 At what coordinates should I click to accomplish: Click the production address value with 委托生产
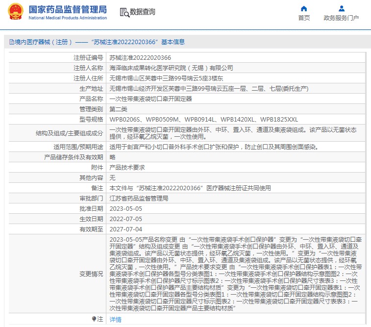[209, 89]
